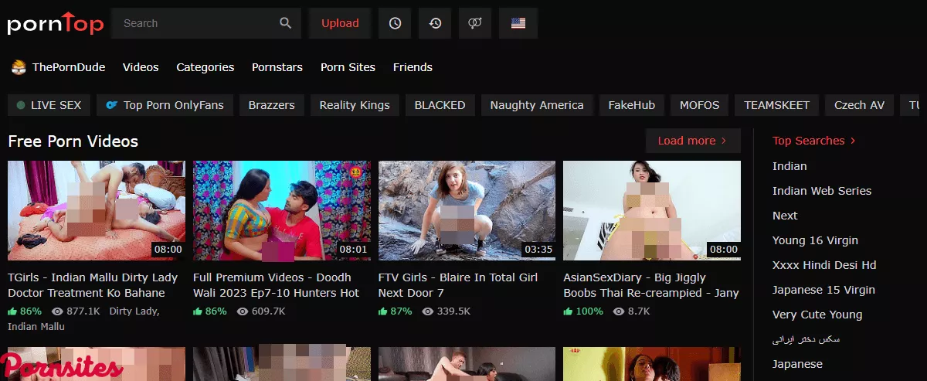This screenshot has height=381, width=927.
Task: Click the site logo in the header
Action: point(56,23)
